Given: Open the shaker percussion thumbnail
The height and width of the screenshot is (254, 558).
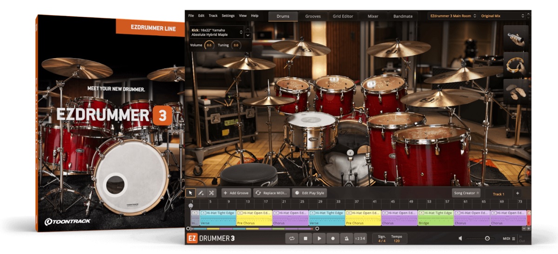Looking at the screenshot, I should pyautogui.click(x=516, y=39).
